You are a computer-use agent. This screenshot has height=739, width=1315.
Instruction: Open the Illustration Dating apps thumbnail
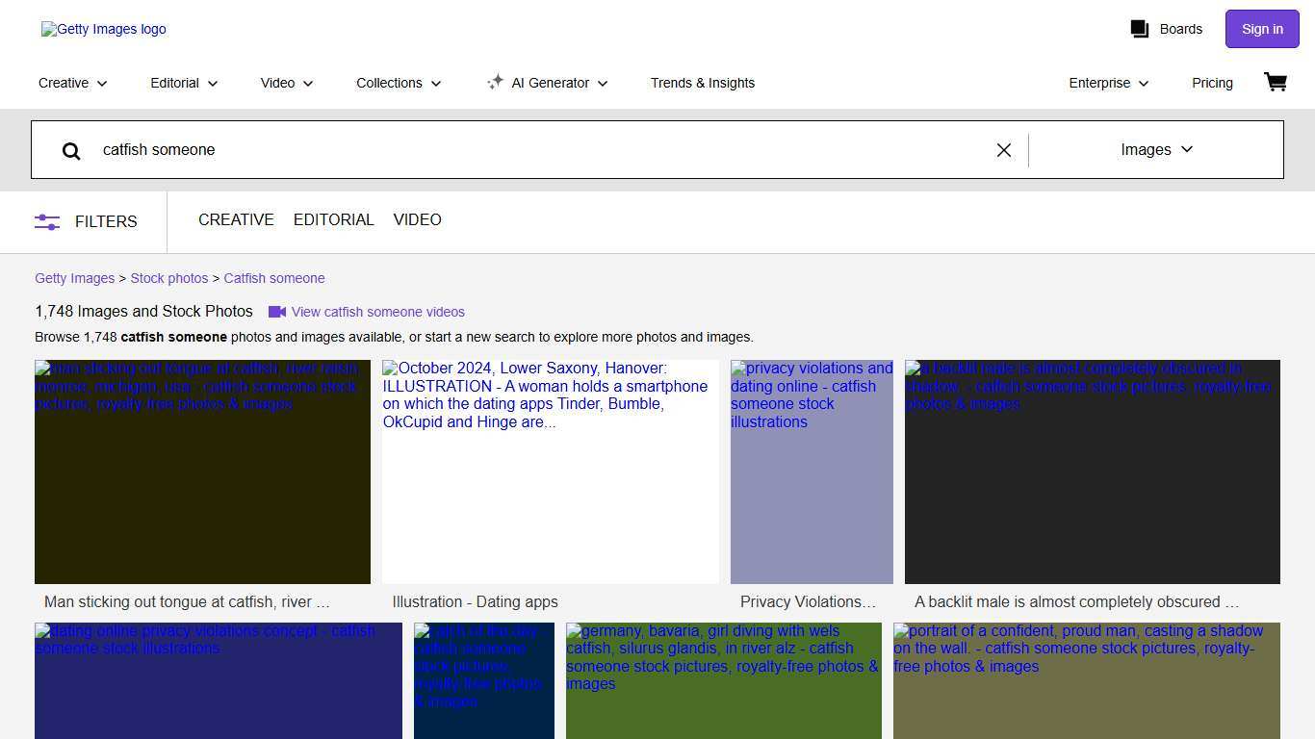point(550,471)
